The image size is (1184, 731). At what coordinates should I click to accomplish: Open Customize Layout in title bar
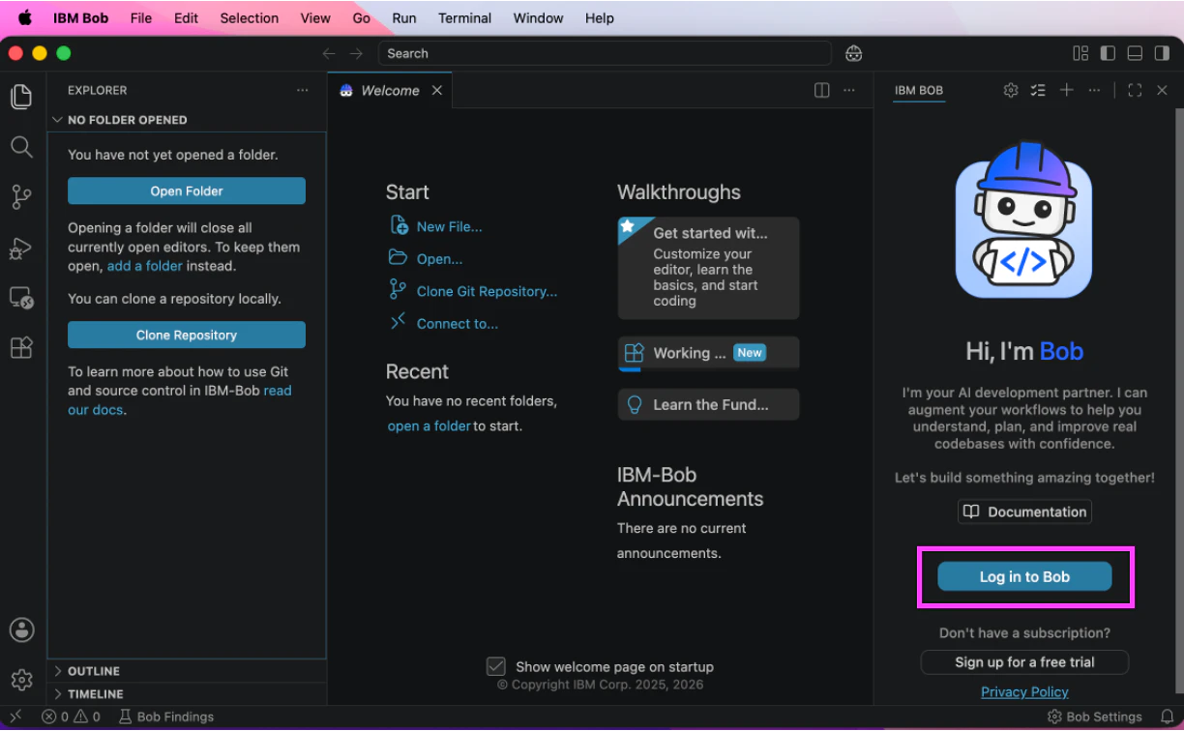pyautogui.click(x=1080, y=54)
